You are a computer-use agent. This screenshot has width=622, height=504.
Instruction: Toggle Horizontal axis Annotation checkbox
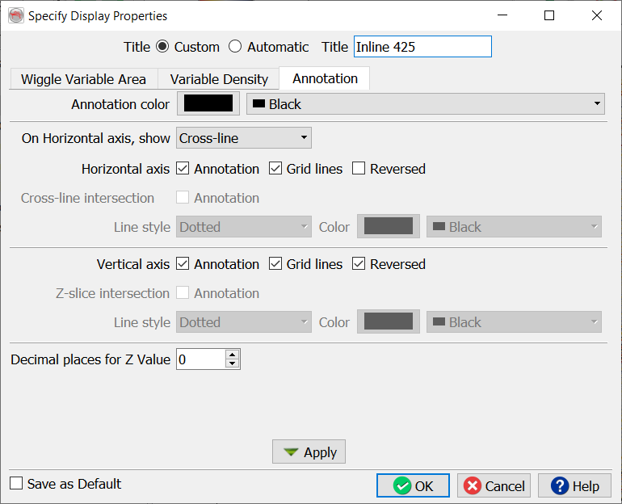[183, 169]
